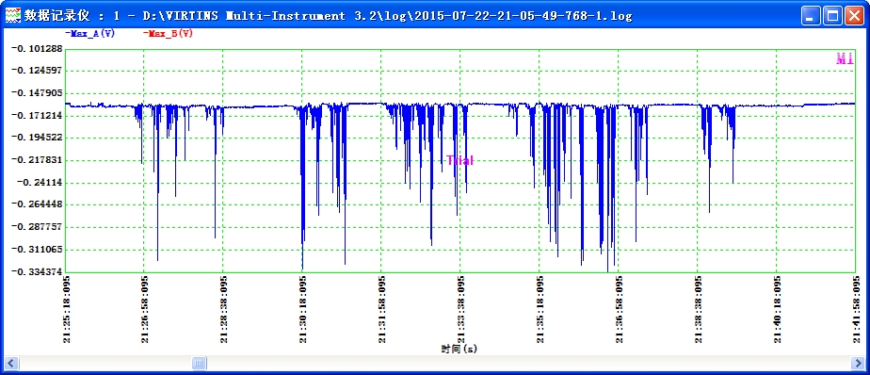Click y-axis value -0.147905
The image size is (870, 375).
click(36, 92)
